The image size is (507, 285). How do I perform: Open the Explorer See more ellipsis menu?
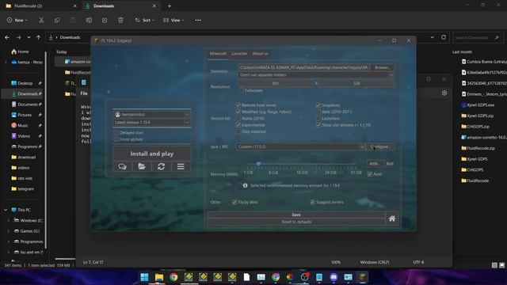198,20
